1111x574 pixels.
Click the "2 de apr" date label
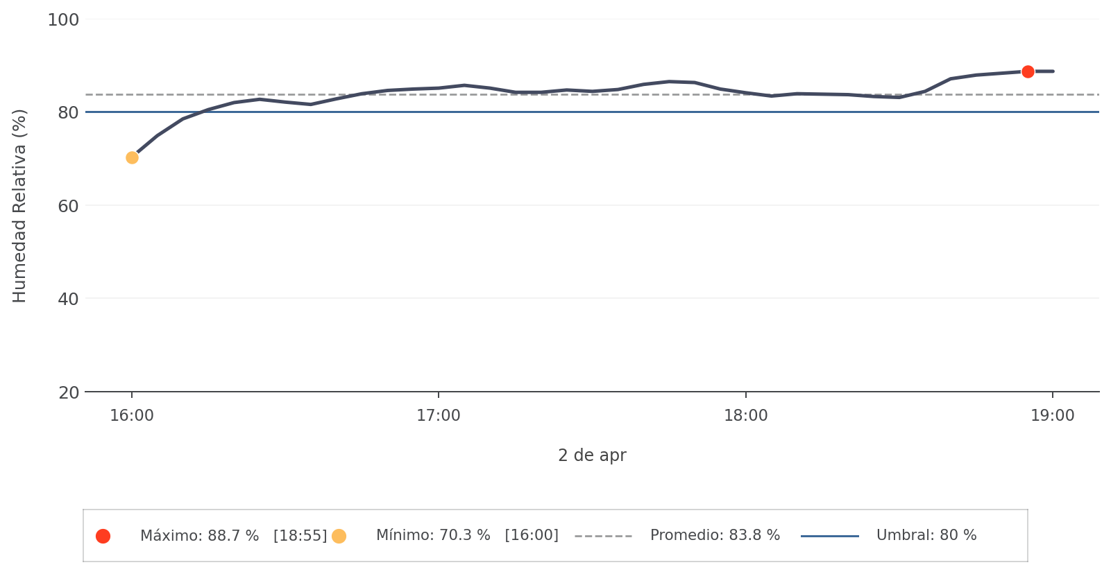point(592,455)
